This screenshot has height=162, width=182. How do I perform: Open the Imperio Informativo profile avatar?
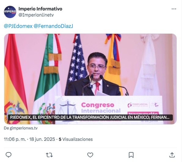(10, 12)
